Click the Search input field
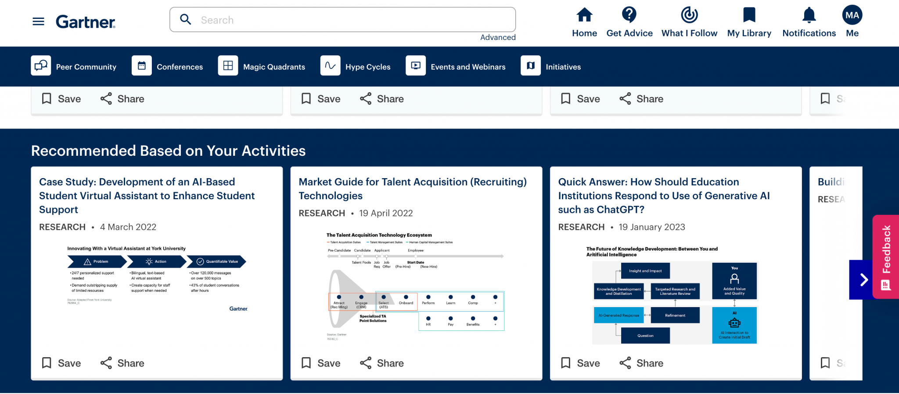The width and height of the screenshot is (899, 394). point(342,20)
